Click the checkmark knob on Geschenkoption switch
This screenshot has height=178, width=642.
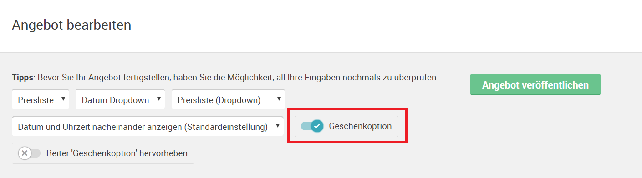point(317,126)
